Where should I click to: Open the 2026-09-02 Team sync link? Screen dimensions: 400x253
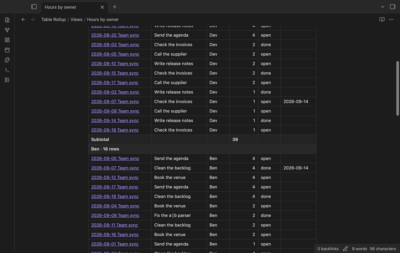[x=115, y=92]
